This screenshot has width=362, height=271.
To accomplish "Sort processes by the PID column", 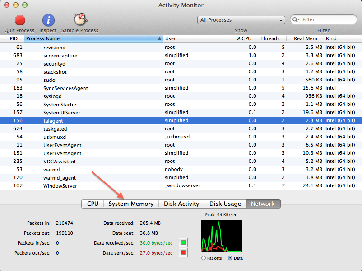I will click(x=14, y=38).
